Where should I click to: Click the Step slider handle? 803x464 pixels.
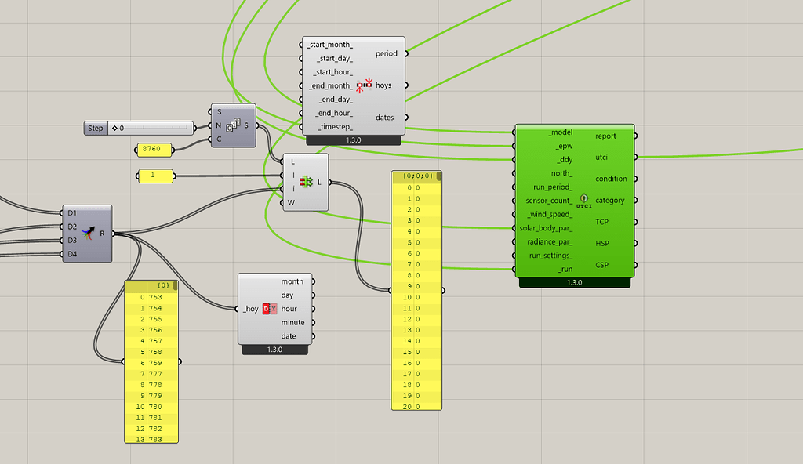114,128
